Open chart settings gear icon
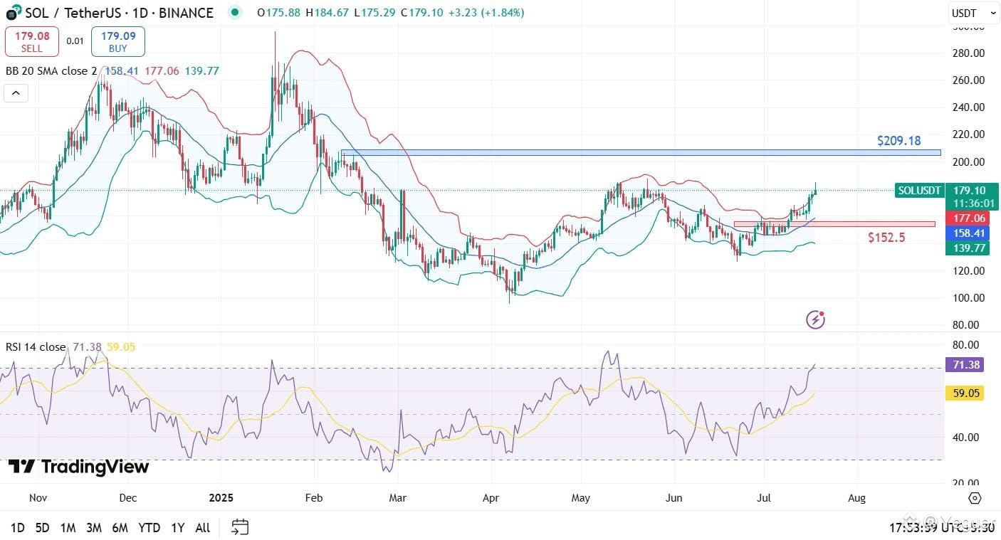 (x=975, y=498)
